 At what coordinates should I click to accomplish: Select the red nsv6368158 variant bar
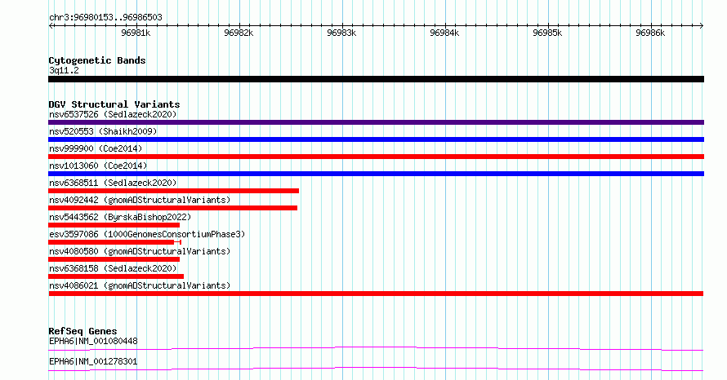(x=116, y=276)
